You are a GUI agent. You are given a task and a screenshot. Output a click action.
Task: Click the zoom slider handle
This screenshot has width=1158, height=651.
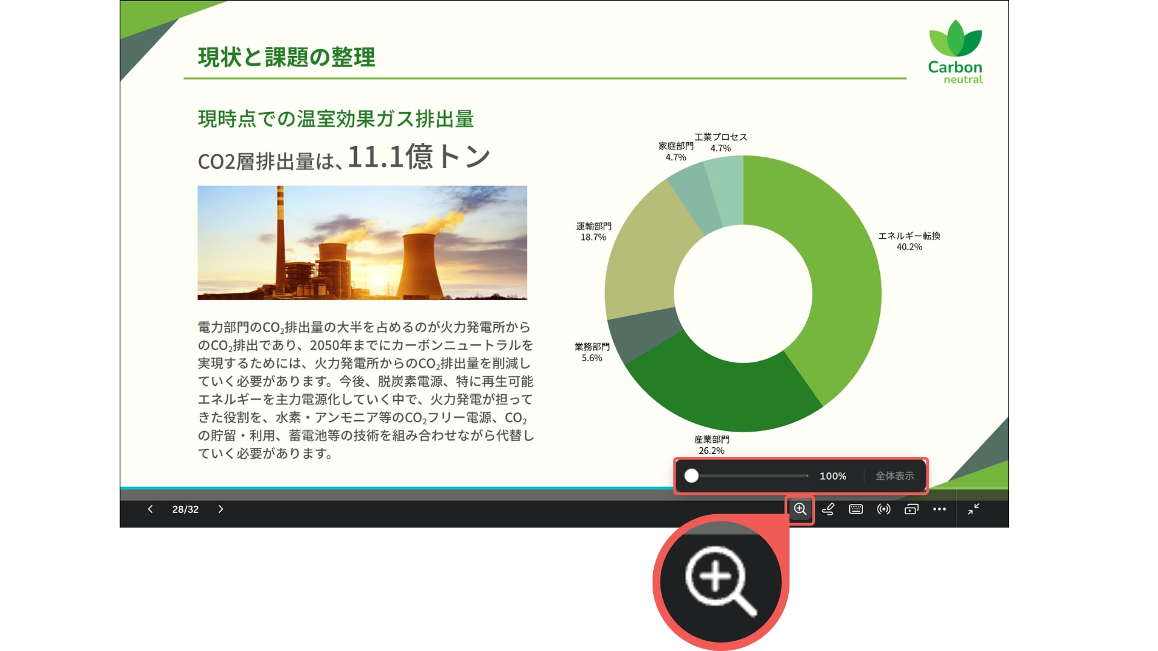[x=692, y=476]
